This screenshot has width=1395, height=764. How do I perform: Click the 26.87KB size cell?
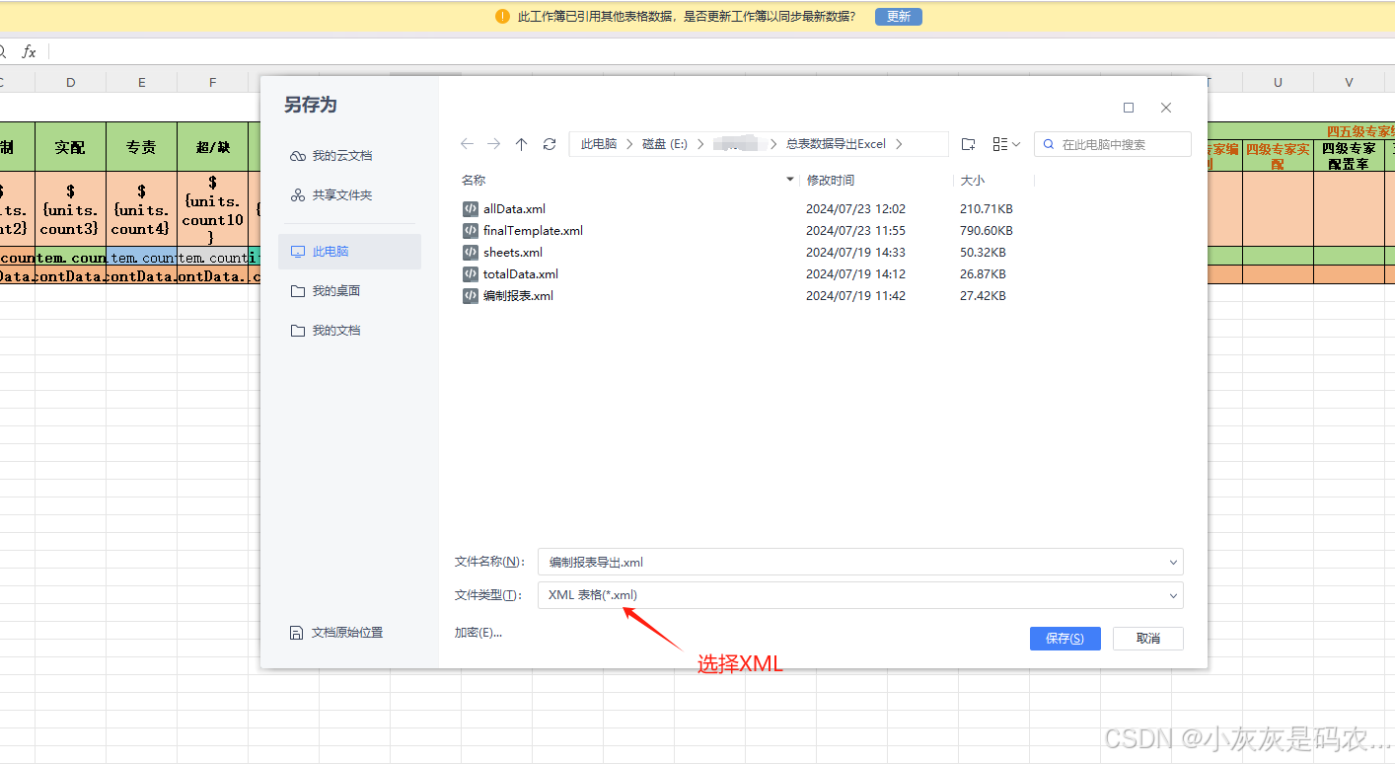click(x=983, y=274)
